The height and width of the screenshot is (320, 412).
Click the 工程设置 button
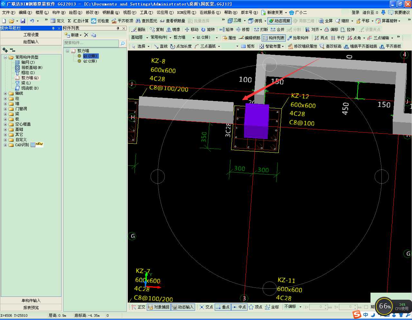pos(31,35)
